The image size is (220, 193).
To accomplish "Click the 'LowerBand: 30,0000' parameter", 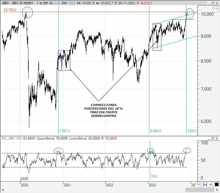I will [84, 138].
